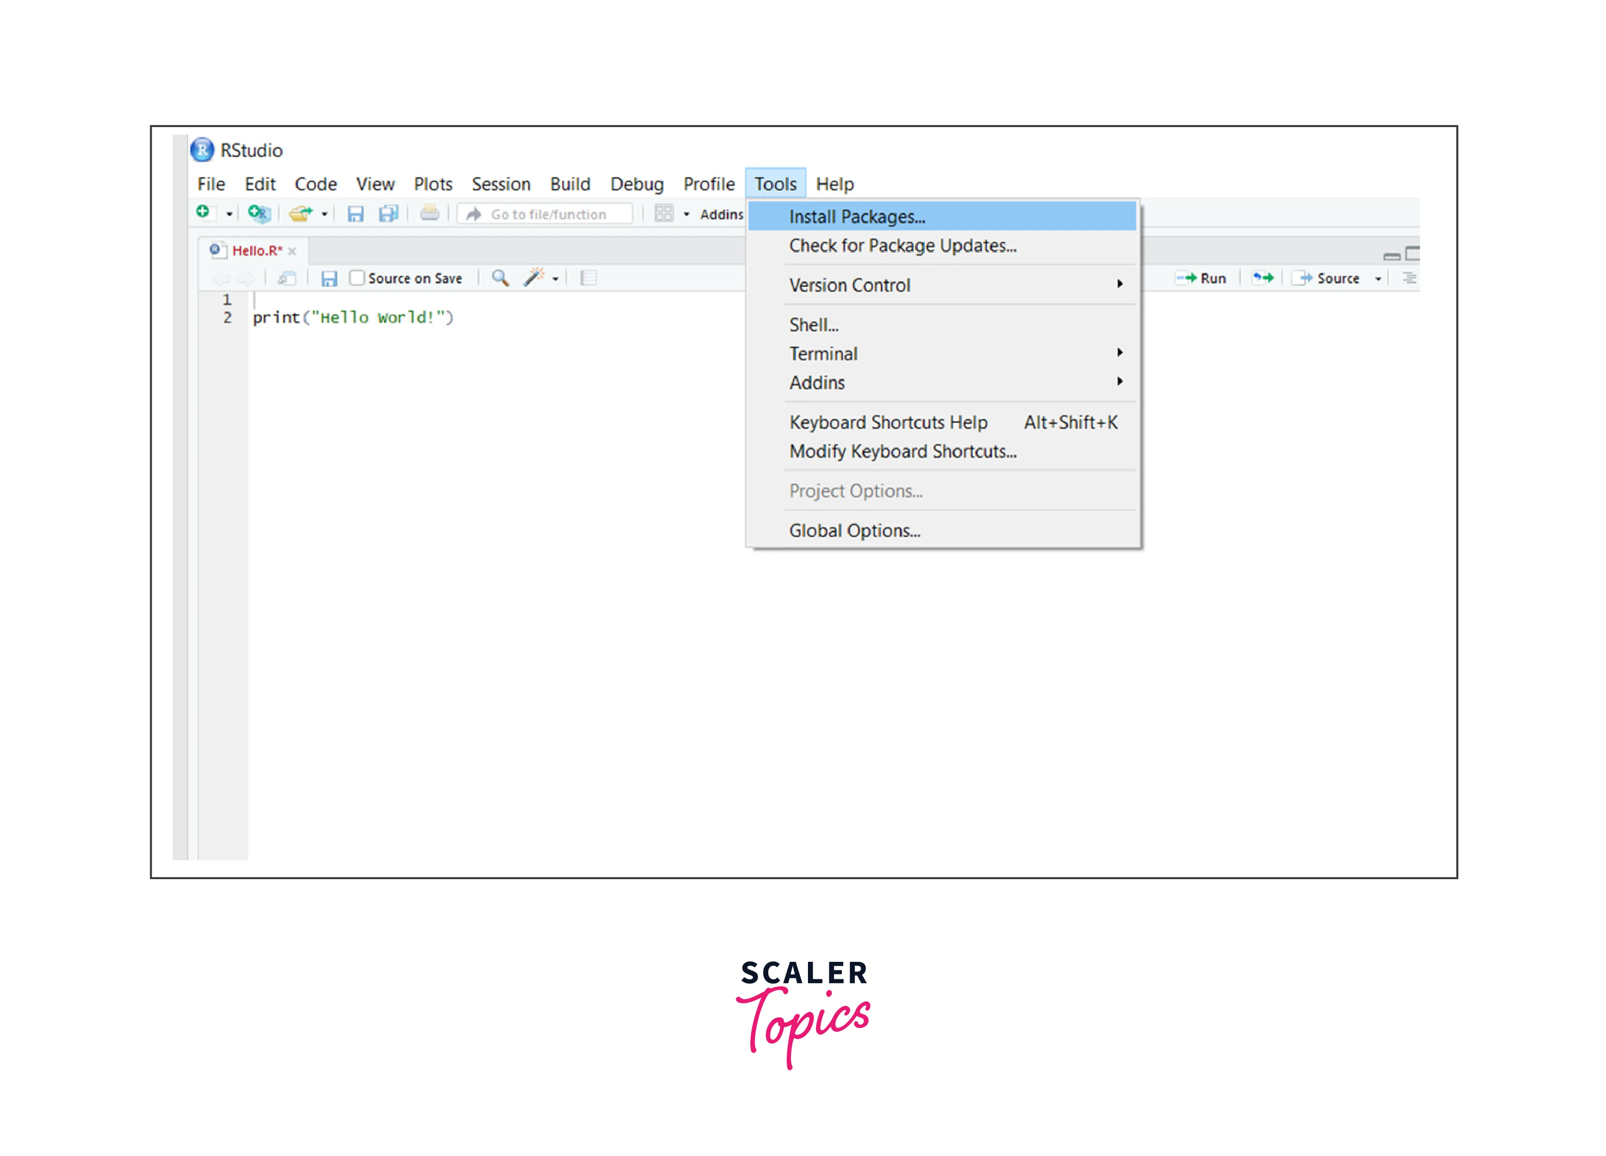Click the Re-run previous code icon
The width and height of the screenshot is (1606, 1156).
pos(1263,278)
